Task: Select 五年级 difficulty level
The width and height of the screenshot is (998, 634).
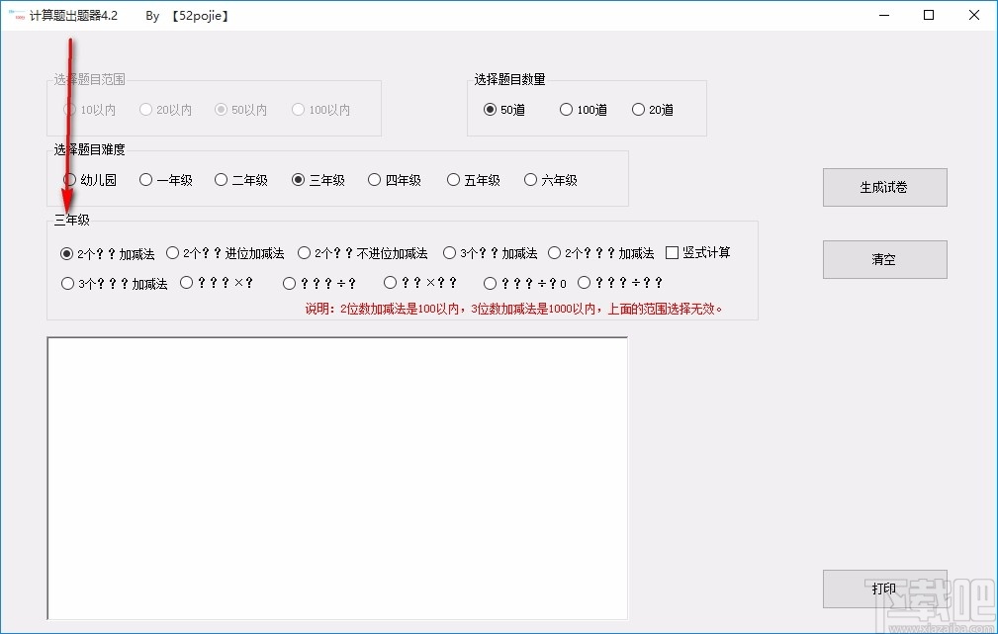Action: 451,179
